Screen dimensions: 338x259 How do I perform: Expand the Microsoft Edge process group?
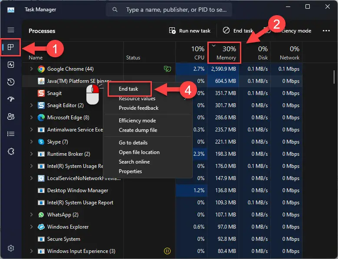(31, 118)
